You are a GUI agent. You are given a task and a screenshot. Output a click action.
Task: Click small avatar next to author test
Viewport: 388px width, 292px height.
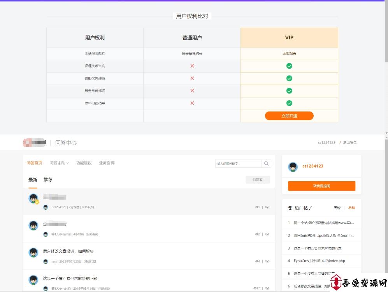click(x=46, y=262)
